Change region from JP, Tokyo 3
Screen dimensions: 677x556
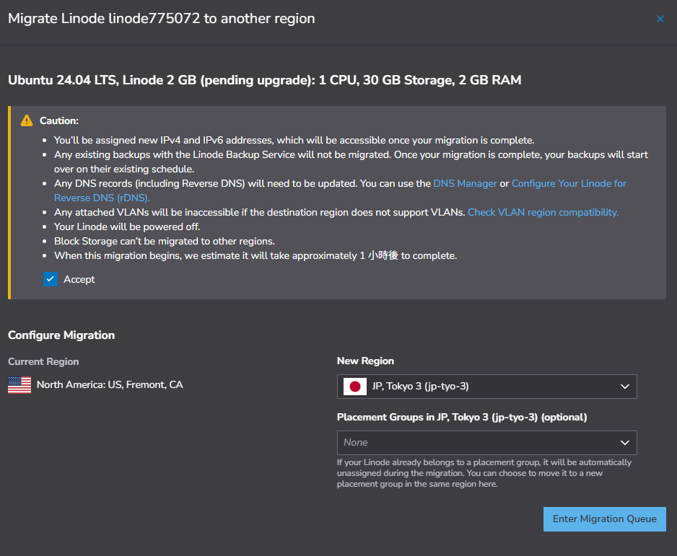[x=486, y=386]
